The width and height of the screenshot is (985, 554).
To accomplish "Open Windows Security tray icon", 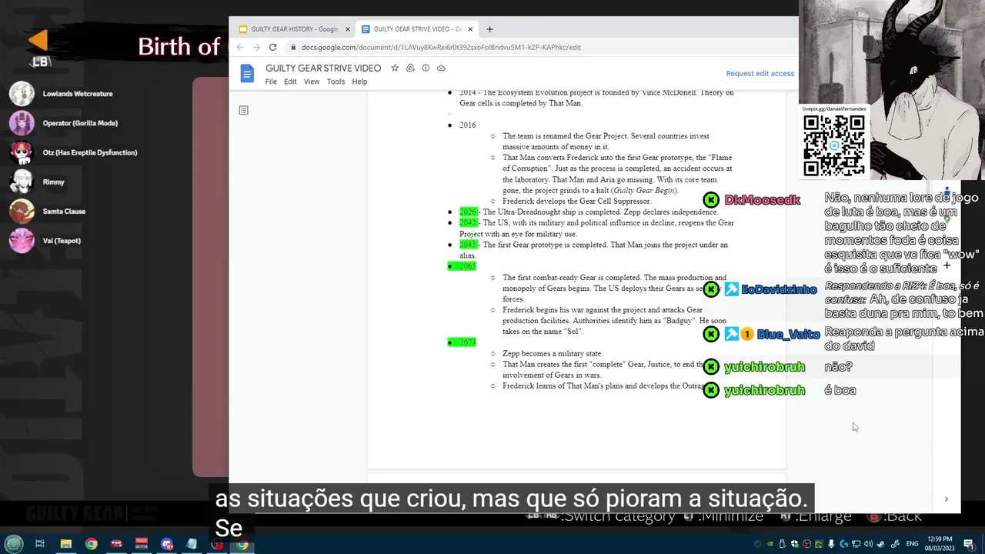I will (795, 544).
